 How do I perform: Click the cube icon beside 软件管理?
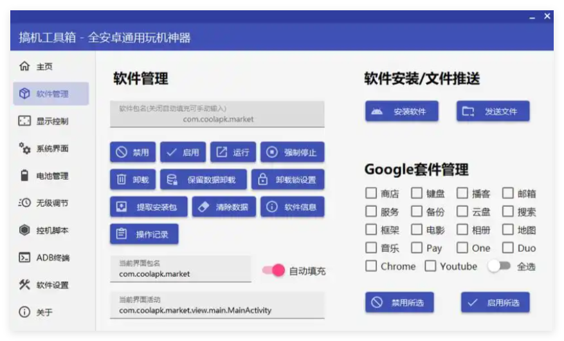coord(24,93)
